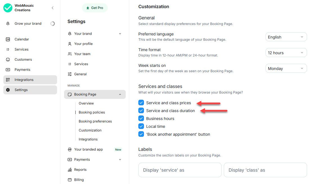Image resolution: width=318 pixels, height=184 pixels.
Task: Toggle the Business hours checkbox
Action: coord(141,119)
